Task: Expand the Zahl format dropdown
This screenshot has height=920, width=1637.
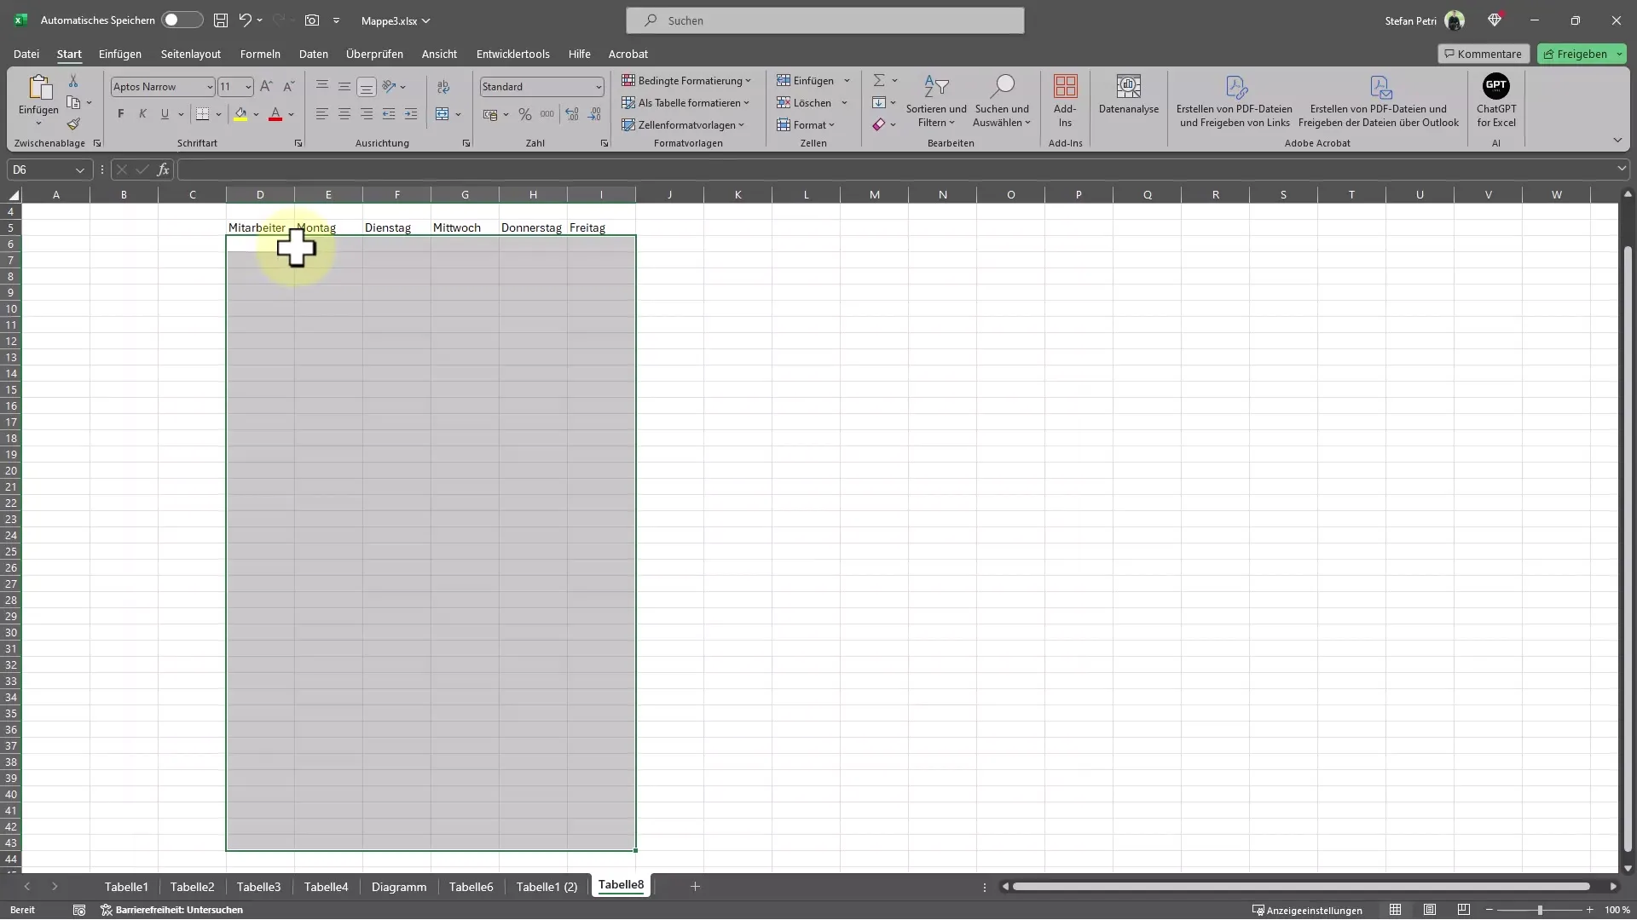Action: pos(597,87)
